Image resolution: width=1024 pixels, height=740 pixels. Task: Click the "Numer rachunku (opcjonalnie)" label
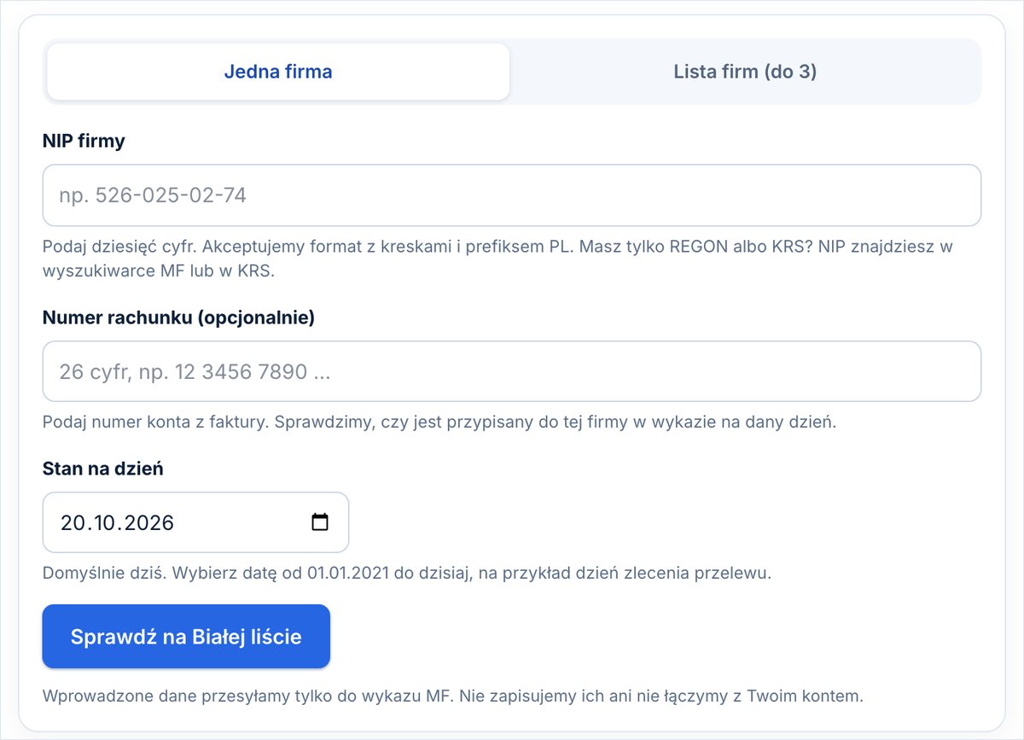click(x=178, y=318)
